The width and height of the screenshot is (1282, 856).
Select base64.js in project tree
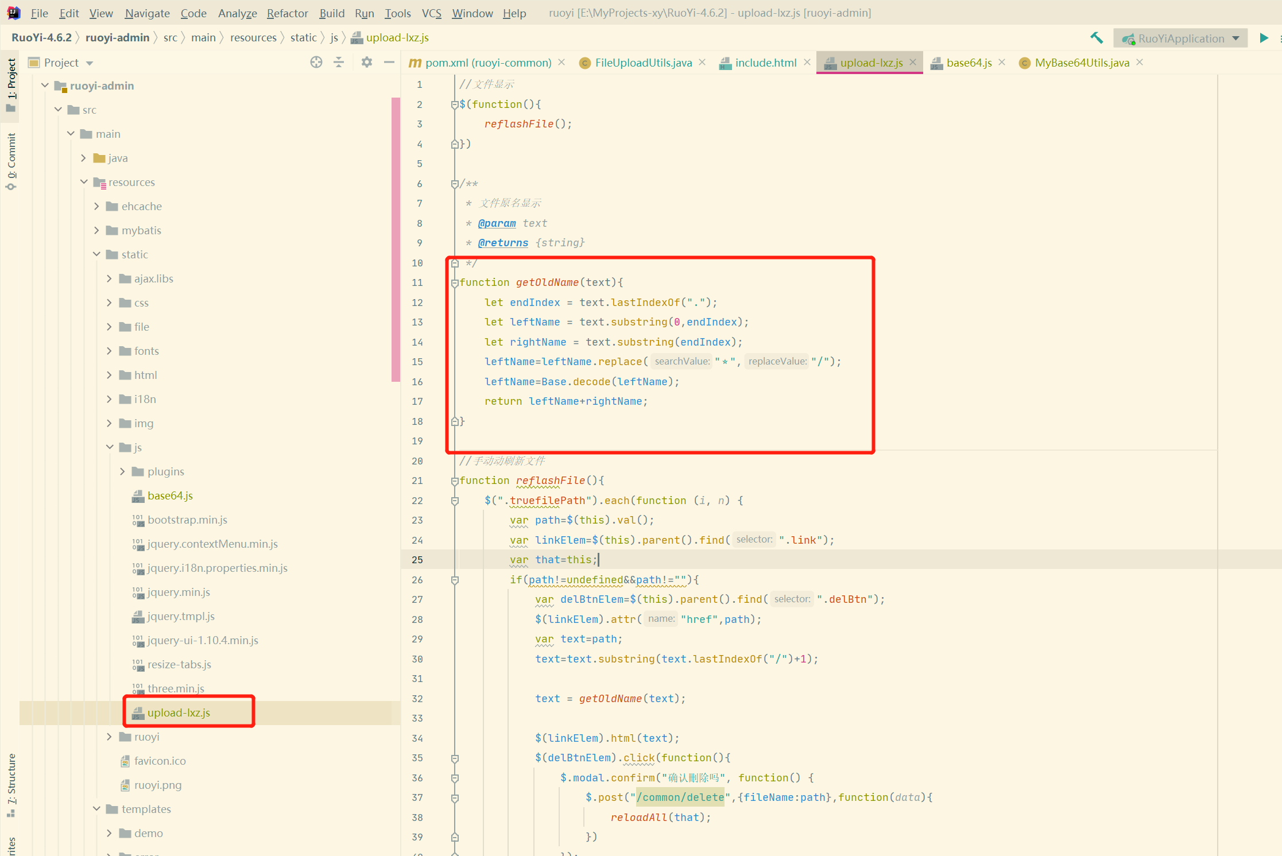tap(170, 495)
